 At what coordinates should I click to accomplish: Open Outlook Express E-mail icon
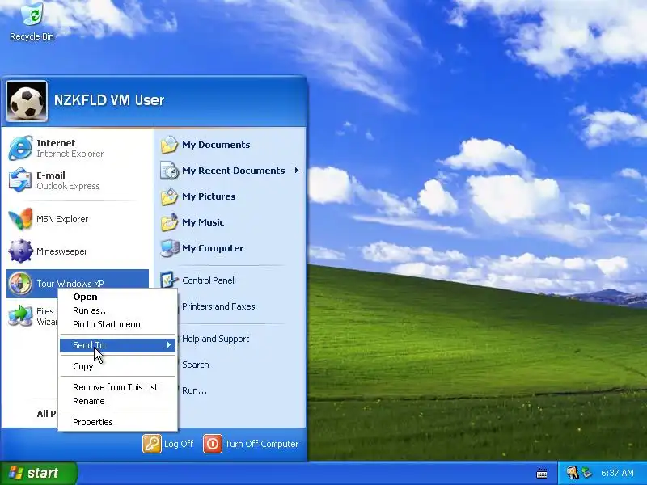20,180
